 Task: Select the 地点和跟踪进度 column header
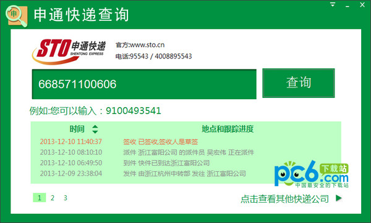(x=228, y=129)
